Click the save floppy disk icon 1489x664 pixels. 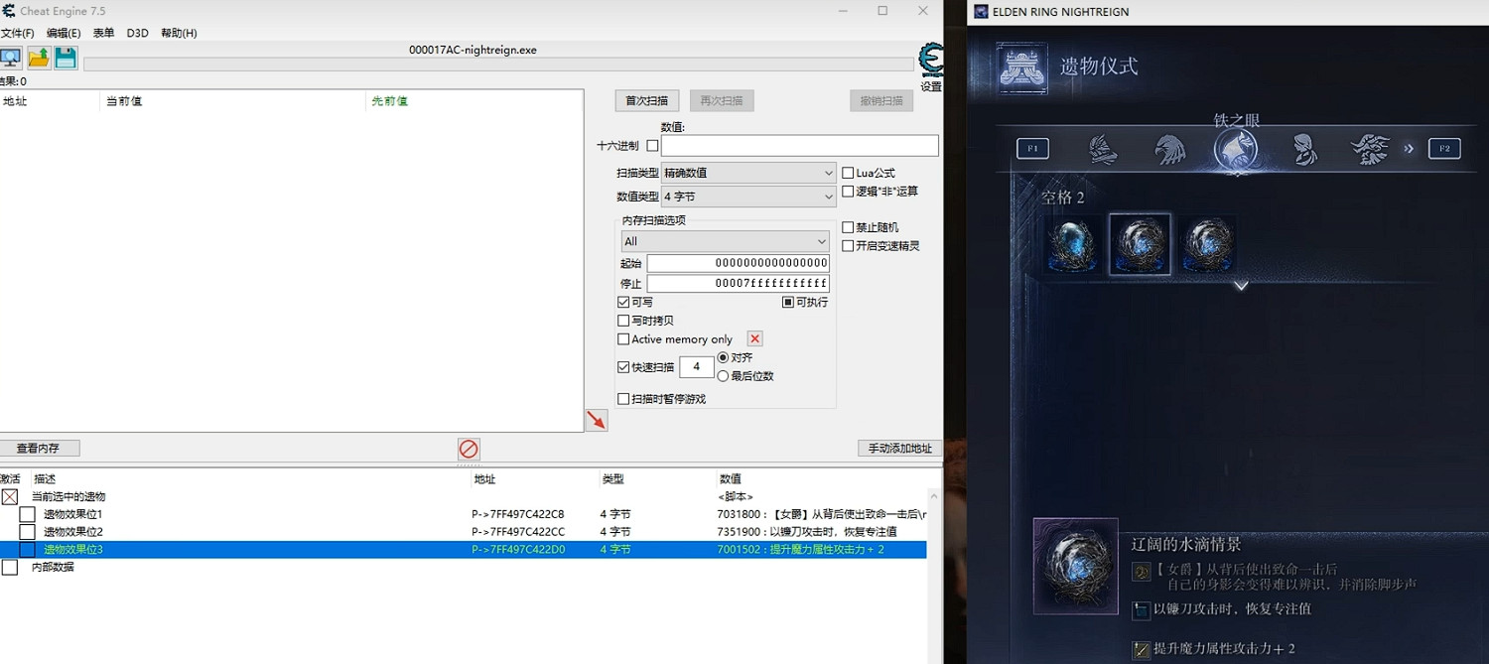click(66, 58)
